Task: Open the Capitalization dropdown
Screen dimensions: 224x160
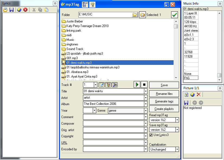Action: click(177, 149)
